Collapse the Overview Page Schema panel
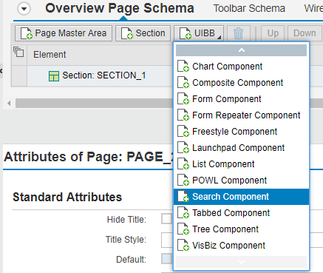The width and height of the screenshot is (323, 273). coord(24,9)
